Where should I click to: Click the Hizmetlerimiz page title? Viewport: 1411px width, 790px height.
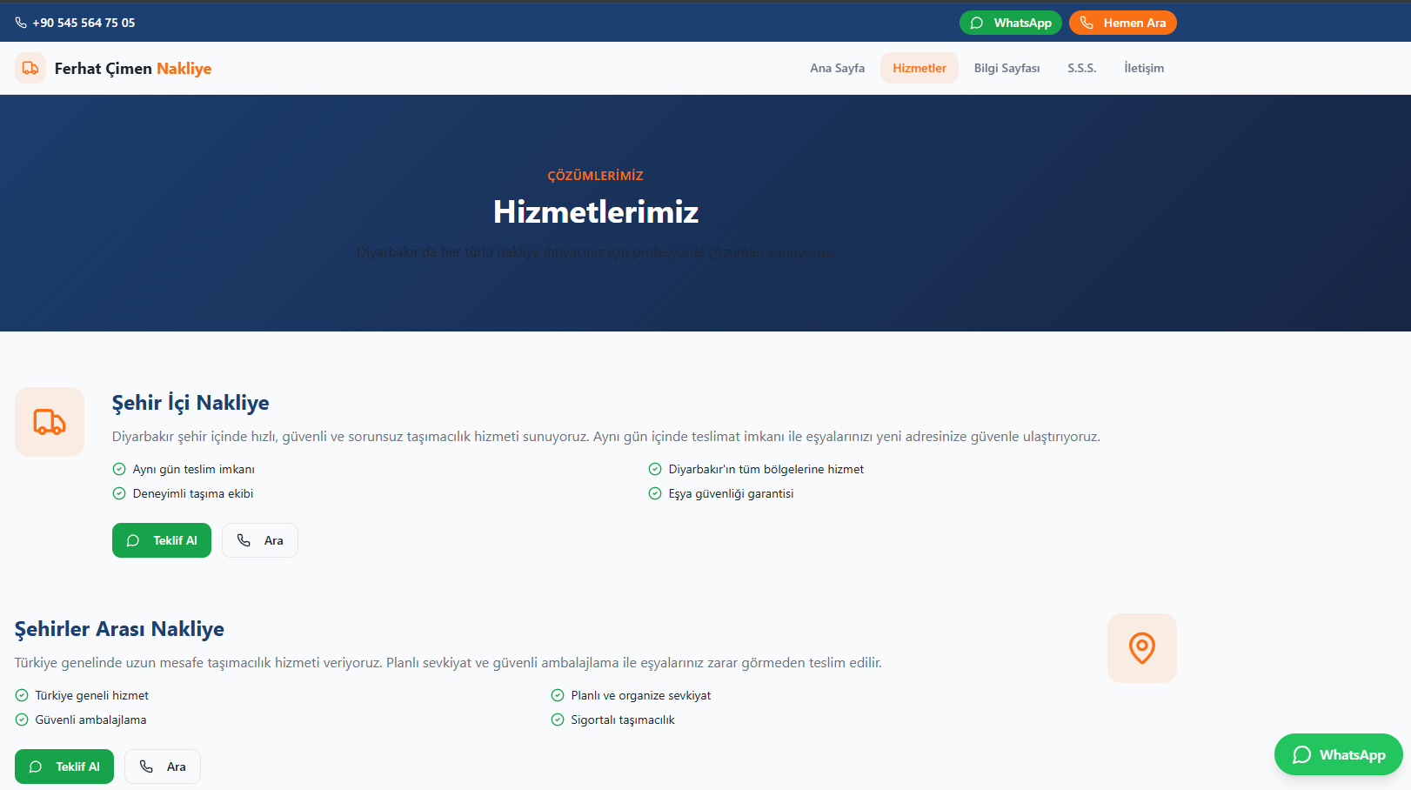(596, 211)
